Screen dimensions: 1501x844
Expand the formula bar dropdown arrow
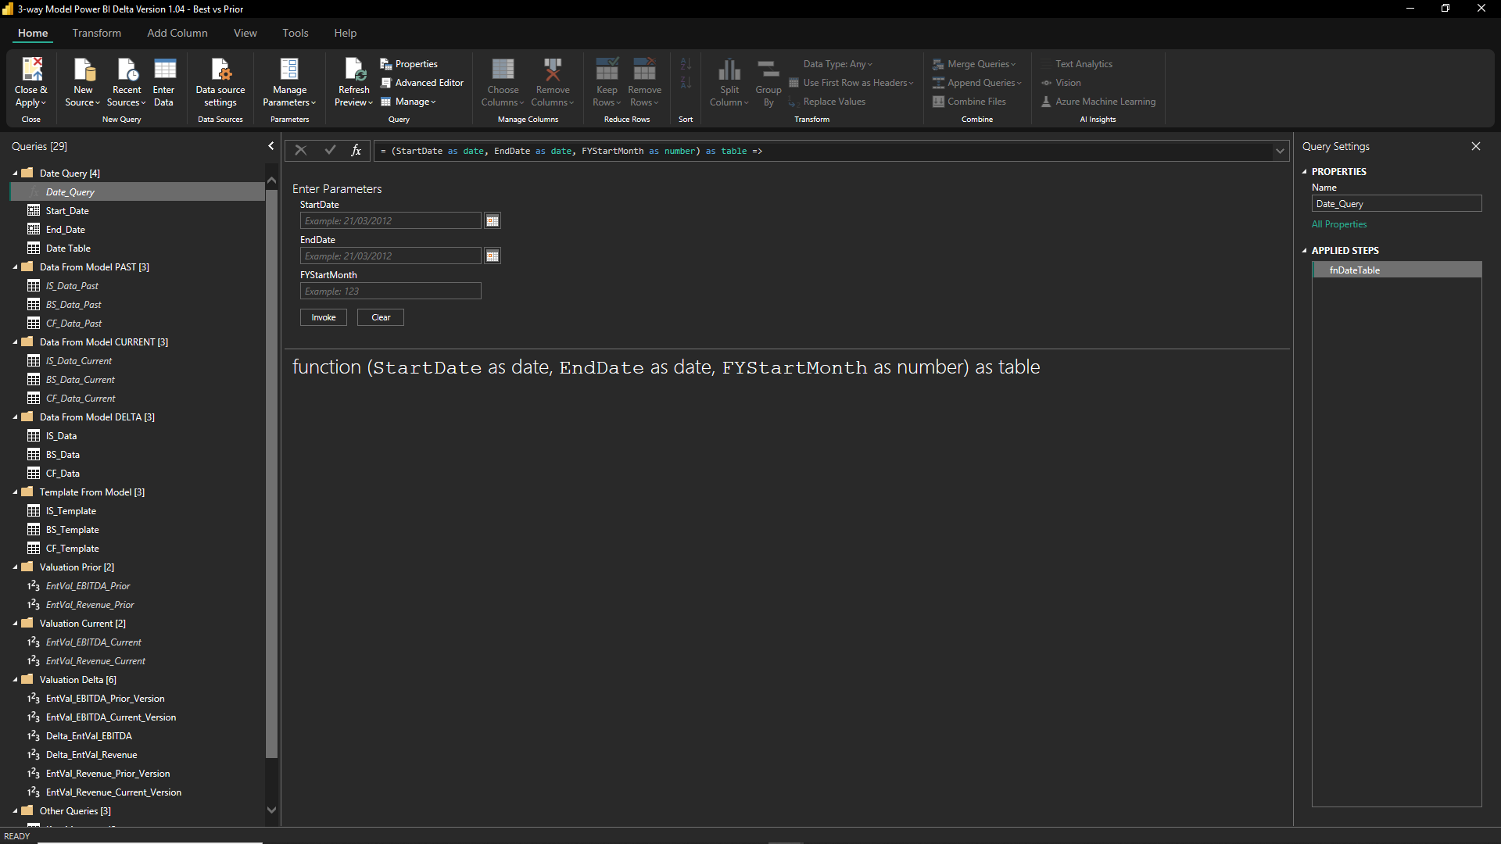pos(1280,151)
